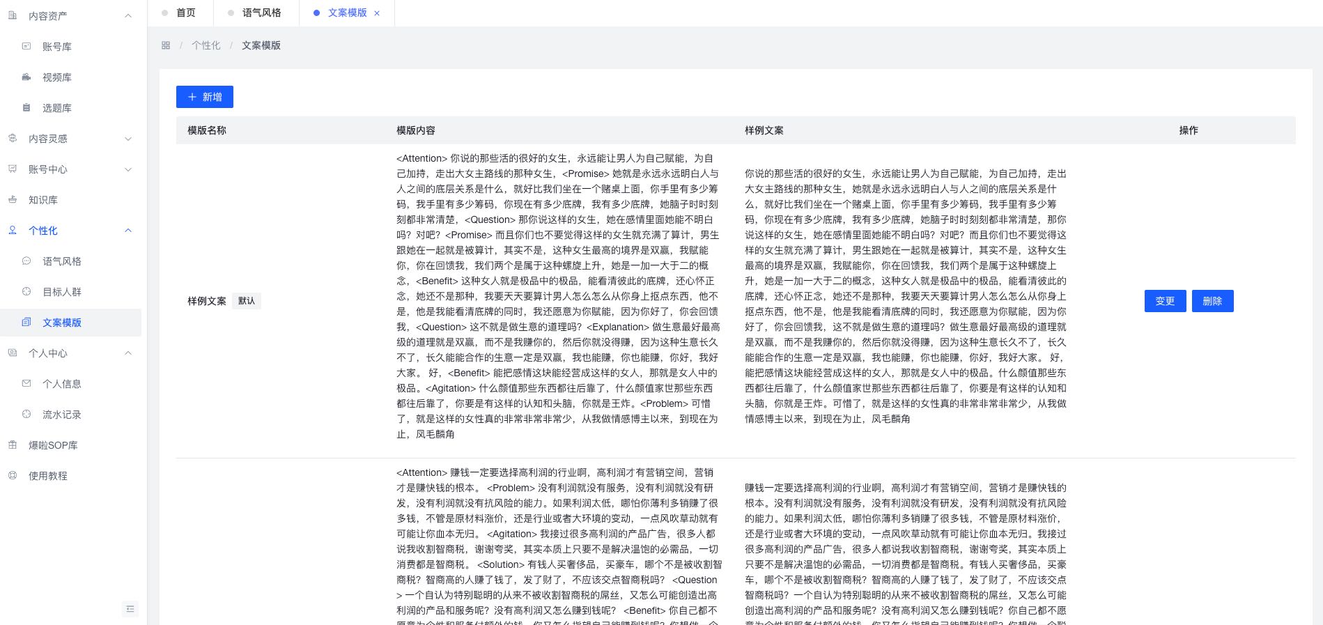Click the 选题库 sidebar icon
This screenshot has width=1323, height=625.
coord(26,107)
